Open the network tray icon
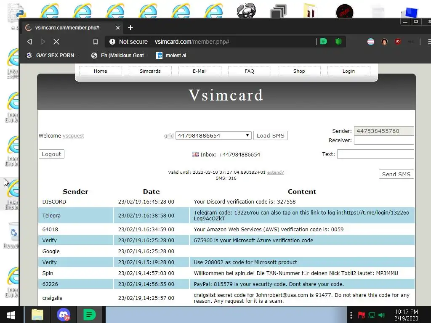The width and height of the screenshot is (431, 323). pos(372,315)
